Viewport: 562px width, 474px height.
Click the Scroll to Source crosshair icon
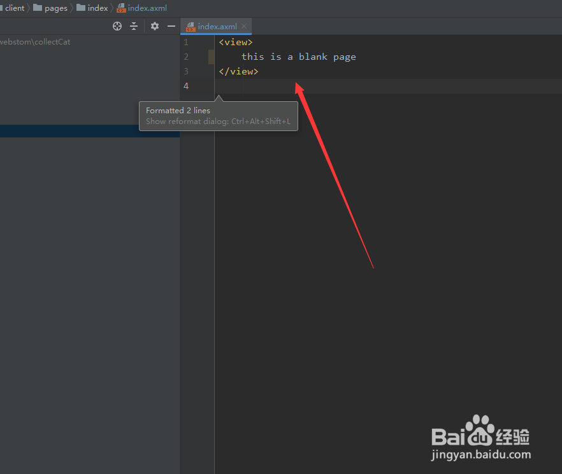click(117, 26)
